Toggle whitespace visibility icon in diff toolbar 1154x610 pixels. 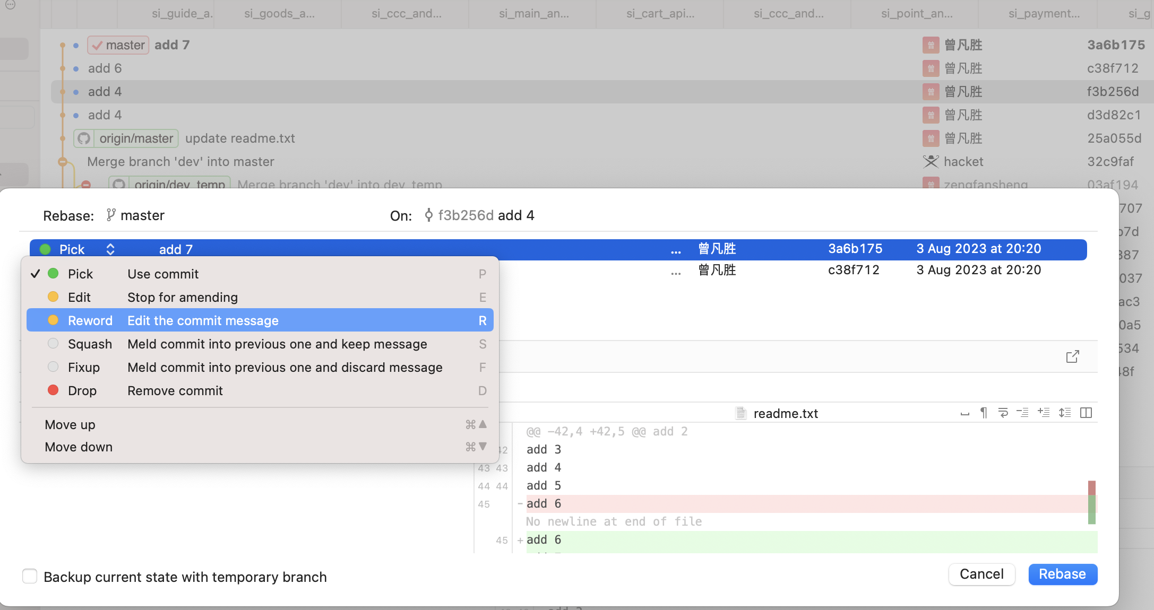point(965,413)
